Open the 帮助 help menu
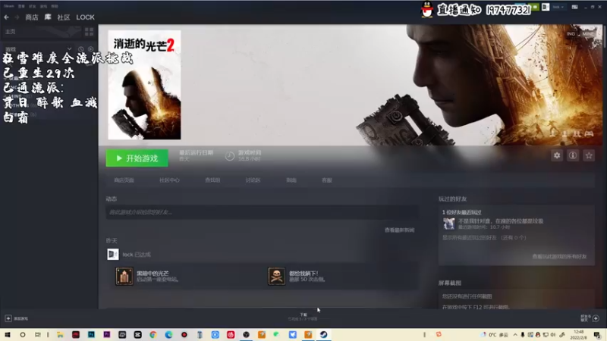This screenshot has width=607, height=341. [x=55, y=6]
